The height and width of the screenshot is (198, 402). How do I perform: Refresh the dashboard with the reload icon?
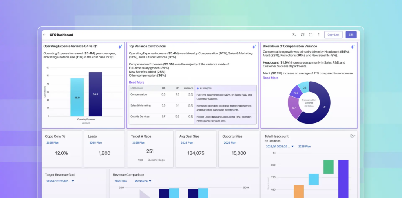[x=303, y=35]
